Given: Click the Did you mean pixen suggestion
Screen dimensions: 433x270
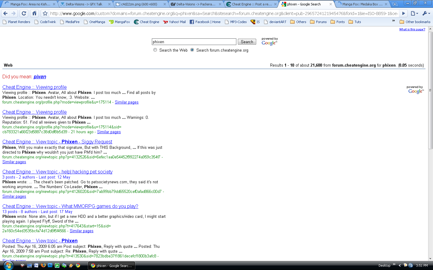Looking at the screenshot, I should (40, 76).
